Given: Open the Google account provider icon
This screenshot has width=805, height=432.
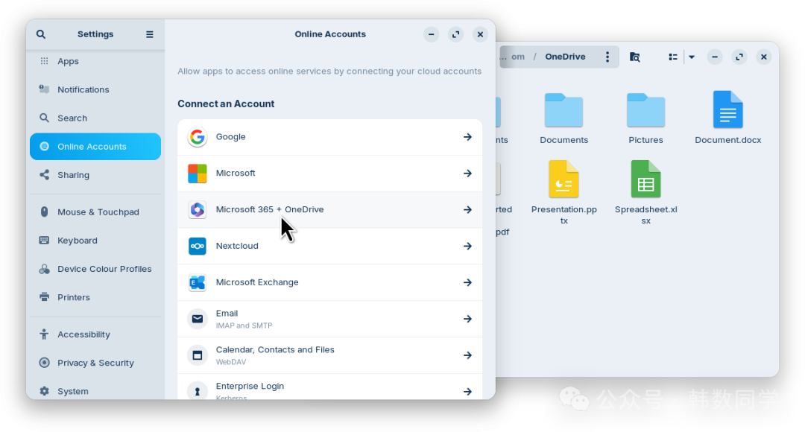Looking at the screenshot, I should coord(197,137).
